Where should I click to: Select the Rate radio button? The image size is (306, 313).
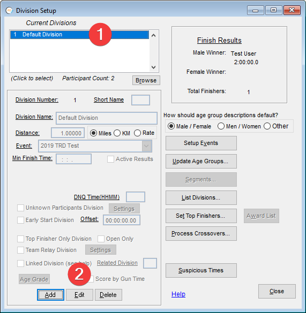coord(144,133)
